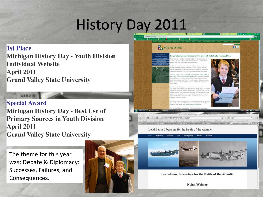The image size is (263, 197).
Task: Select Lower division student tab in Chrome
Action: click(211, 34)
